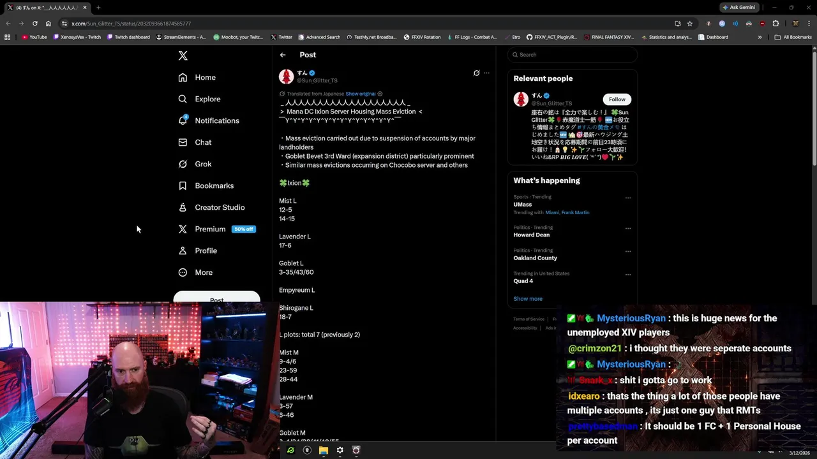
Task: Click the address bar URL
Action: (131, 24)
